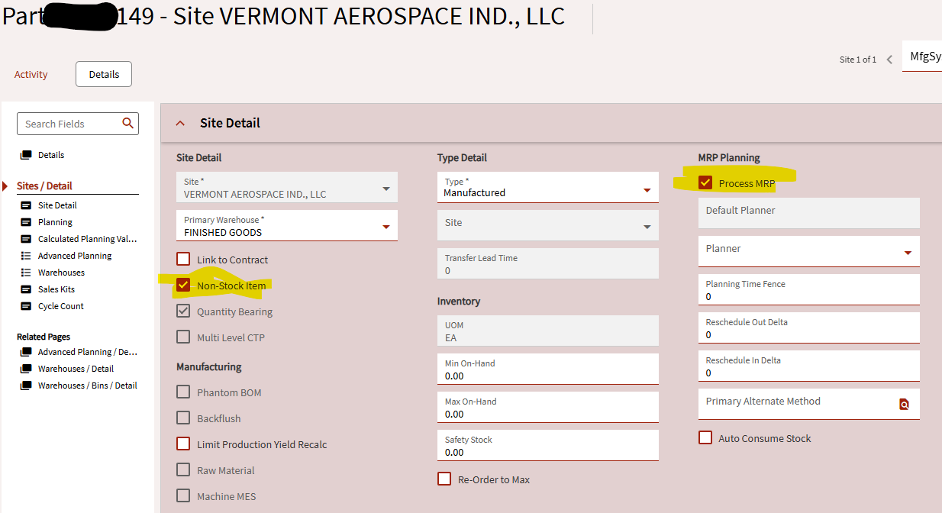Viewport: 942px width, 513px height.
Task: Switch to the Activity tab
Action: [x=31, y=74]
